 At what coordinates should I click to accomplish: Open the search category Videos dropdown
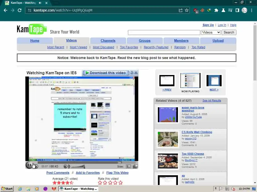tap(211, 32)
